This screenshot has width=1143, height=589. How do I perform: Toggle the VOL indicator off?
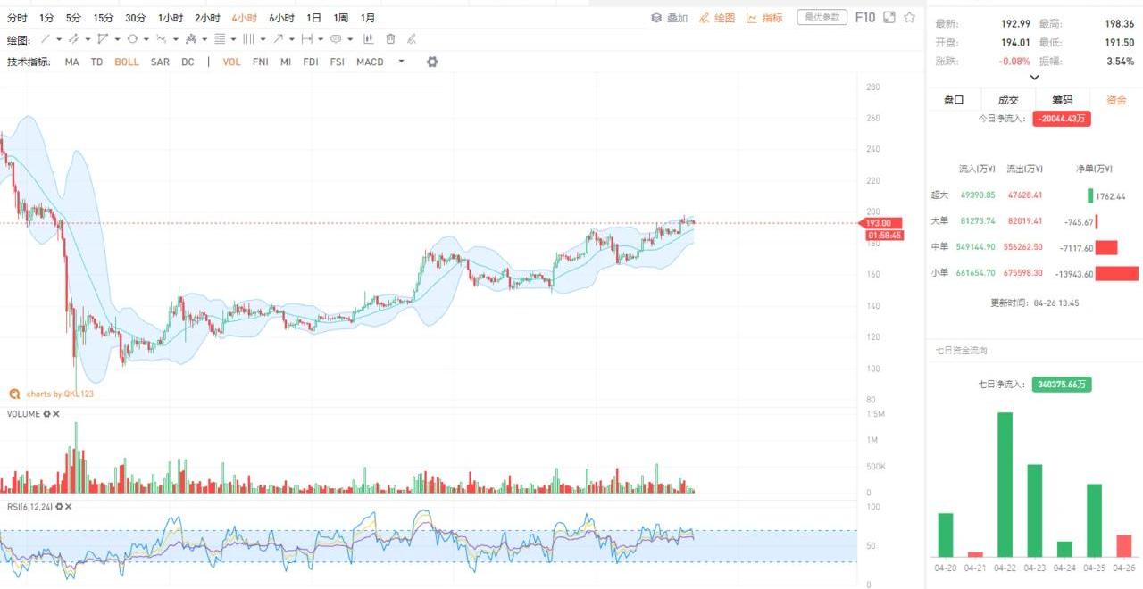[231, 62]
